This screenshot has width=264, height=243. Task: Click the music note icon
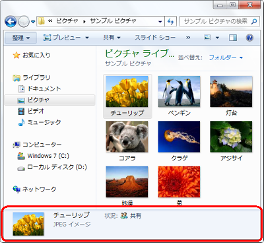[x=21, y=122]
